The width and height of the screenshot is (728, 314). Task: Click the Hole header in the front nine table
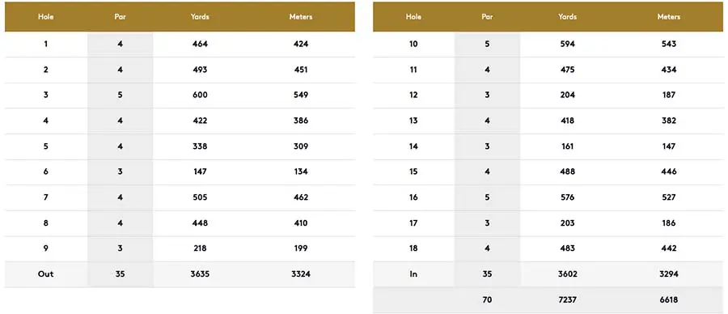point(45,17)
